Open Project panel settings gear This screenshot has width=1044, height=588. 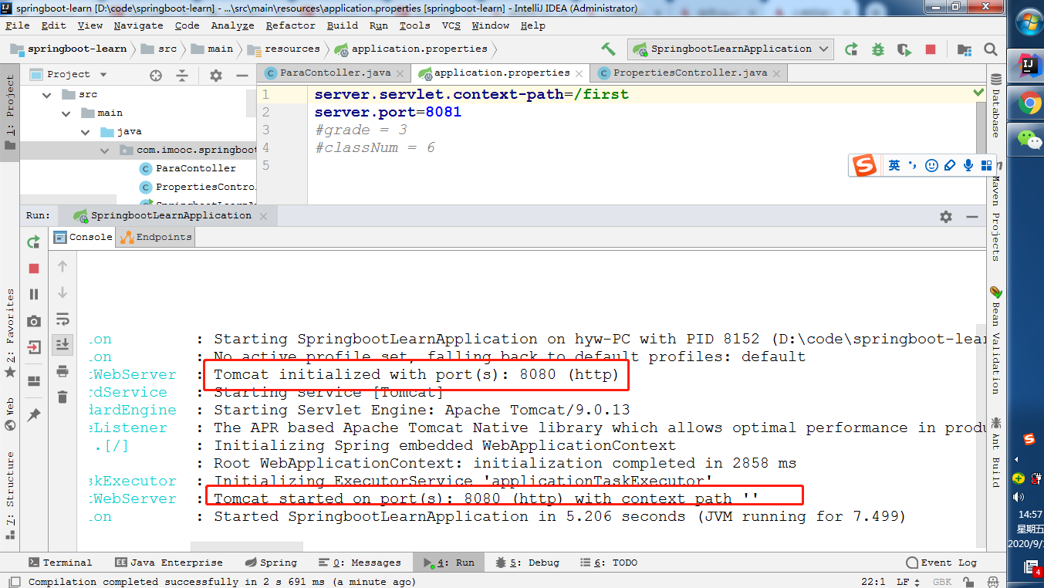coord(216,75)
